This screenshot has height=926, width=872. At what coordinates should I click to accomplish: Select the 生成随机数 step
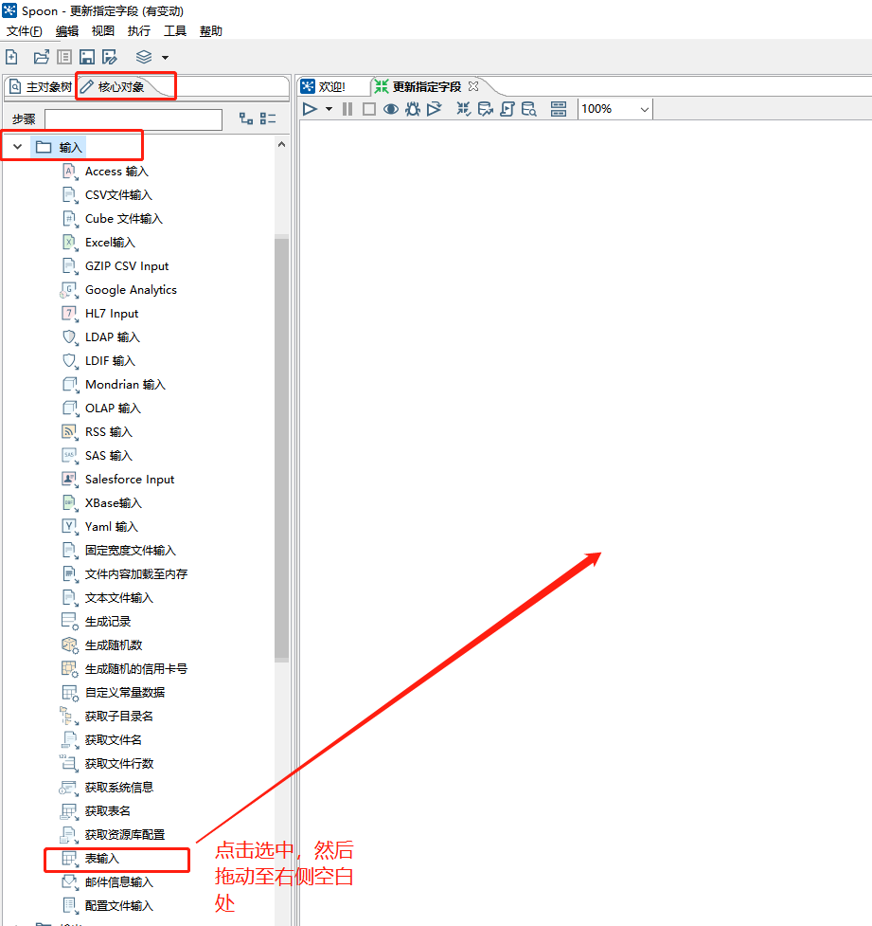(102, 645)
